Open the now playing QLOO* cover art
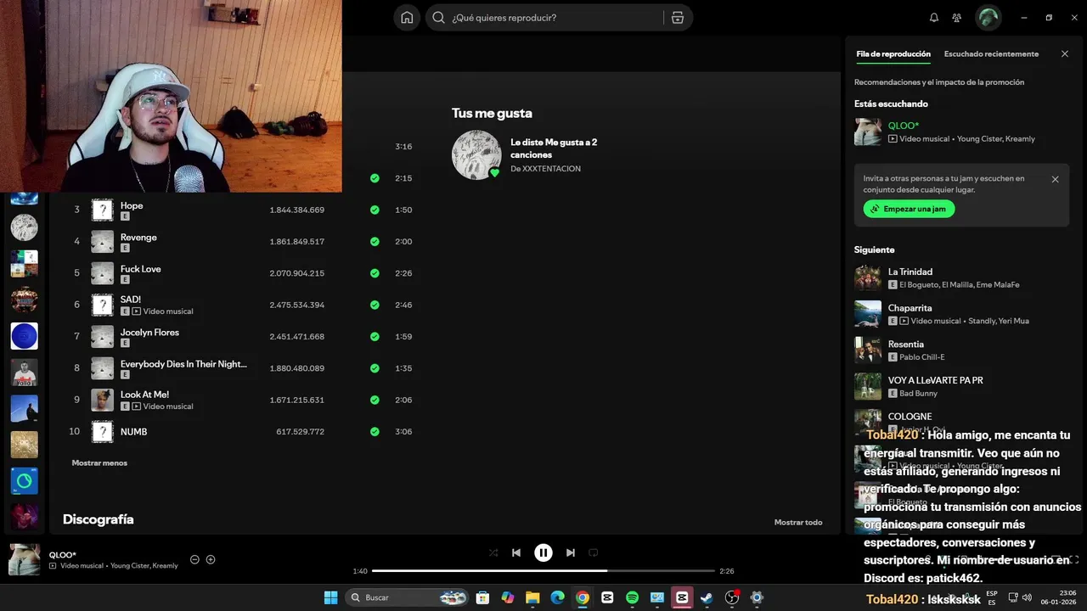Image resolution: width=1087 pixels, height=611 pixels. coord(24,559)
